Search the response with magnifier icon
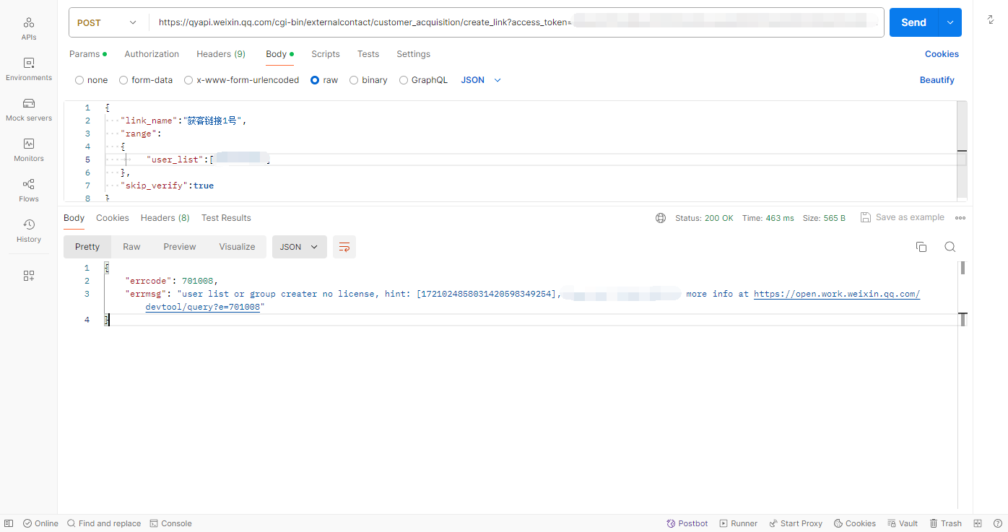The height and width of the screenshot is (532, 1008). pyautogui.click(x=950, y=247)
